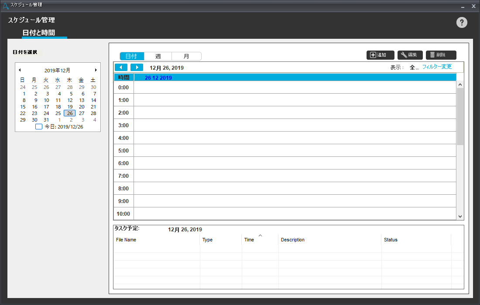
Task: Minimize the スケジュール管理 window
Action: click(463, 6)
